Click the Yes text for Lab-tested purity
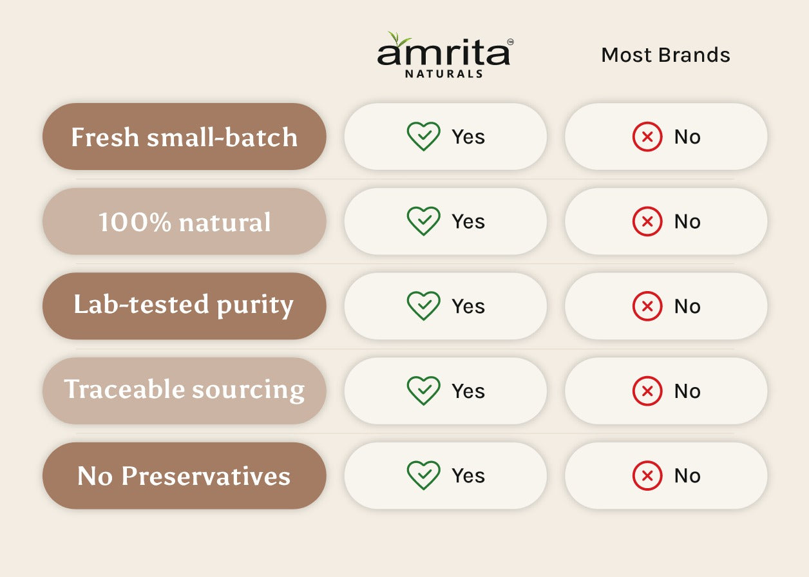Screen dimensions: 809x577 (x=468, y=307)
